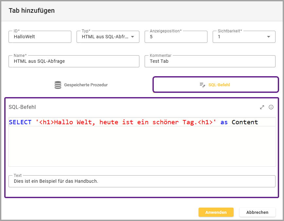Click the pencil-list icon beside SQL-Befehl
Image resolution: width=284 pixels, height=221 pixels.
pos(203,85)
